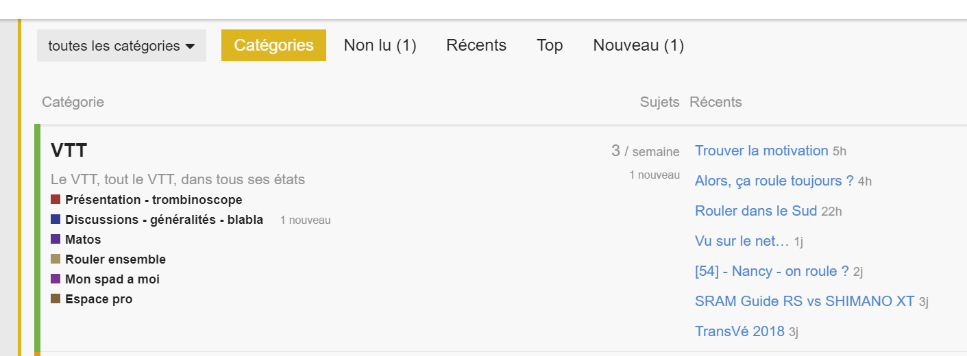Show the 'Nouveau (1)' tab
The image size is (967, 356).
coord(638,45)
